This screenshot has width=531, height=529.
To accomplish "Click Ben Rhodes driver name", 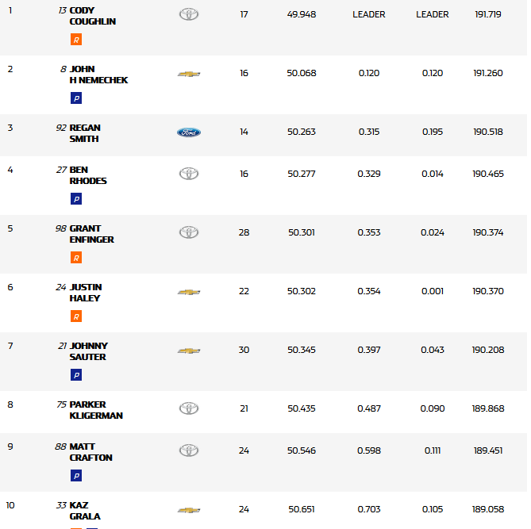I will pos(87,175).
